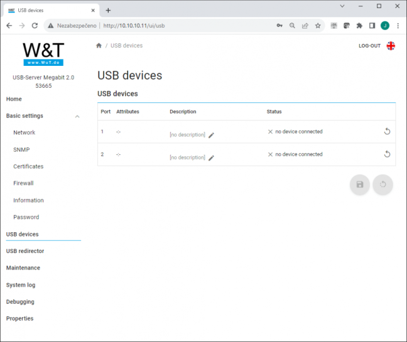Click first dark extension icon in toolbar
The width and height of the screenshot is (407, 342).
click(x=334, y=25)
